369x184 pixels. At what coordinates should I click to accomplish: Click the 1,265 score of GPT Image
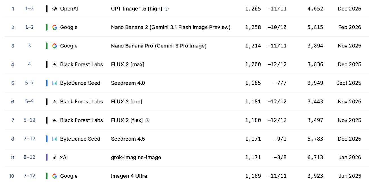coord(253,9)
